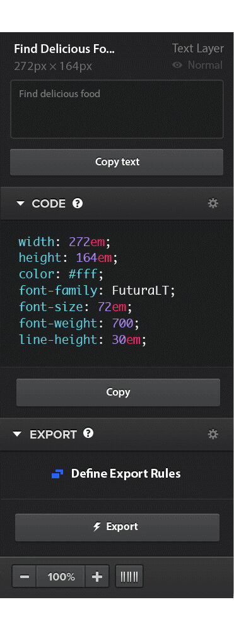234x631 pixels.
Task: Zoom in with the plus button
Action: [97, 577]
